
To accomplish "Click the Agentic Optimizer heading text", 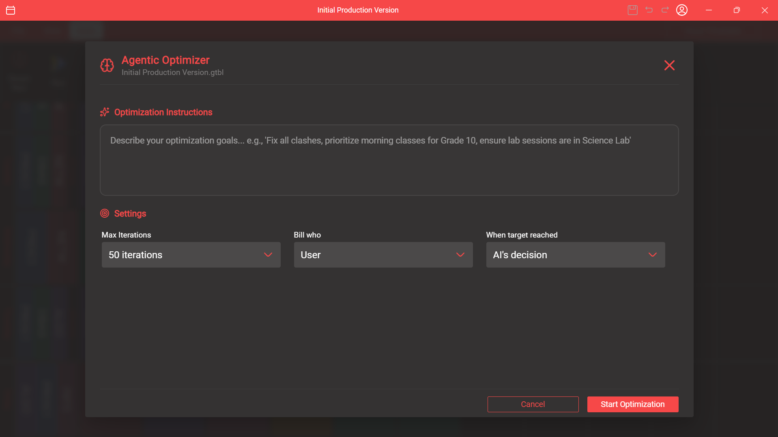I will (165, 60).
